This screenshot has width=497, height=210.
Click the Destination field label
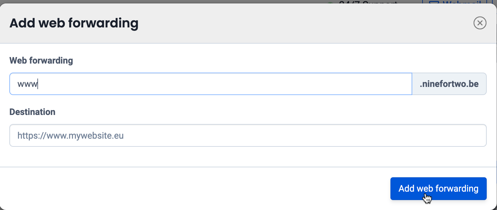pos(32,112)
